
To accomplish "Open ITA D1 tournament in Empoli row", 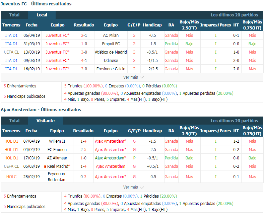I will pos(11,44).
